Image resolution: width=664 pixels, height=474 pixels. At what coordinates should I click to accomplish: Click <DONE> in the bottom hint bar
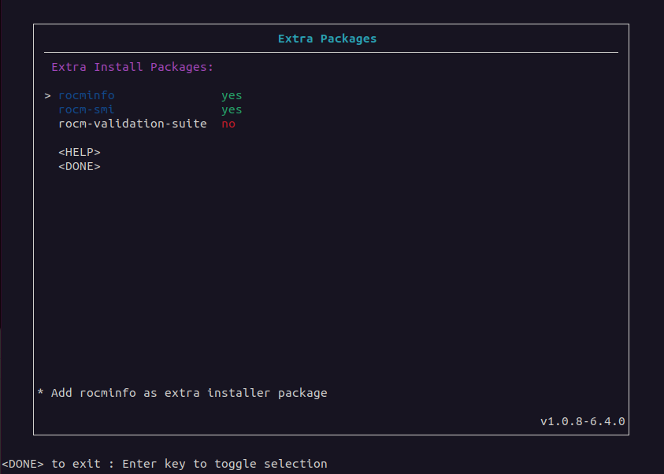[x=23, y=464]
